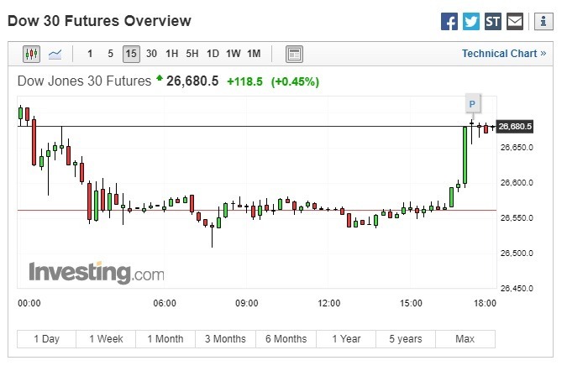
Task: Switch to area line chart type
Action: 55,55
